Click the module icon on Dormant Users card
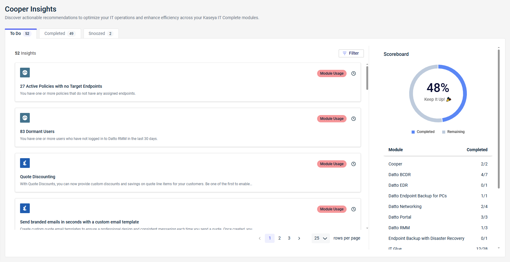 pyautogui.click(x=25, y=118)
